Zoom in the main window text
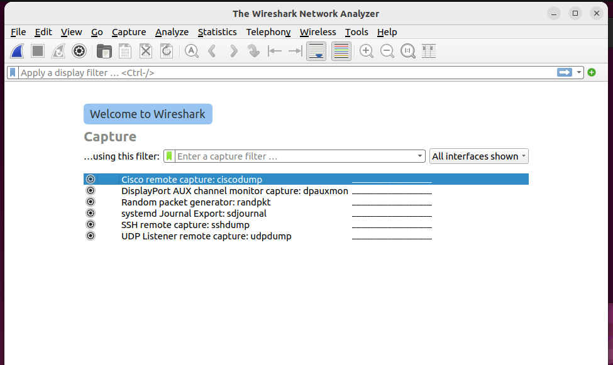 367,51
